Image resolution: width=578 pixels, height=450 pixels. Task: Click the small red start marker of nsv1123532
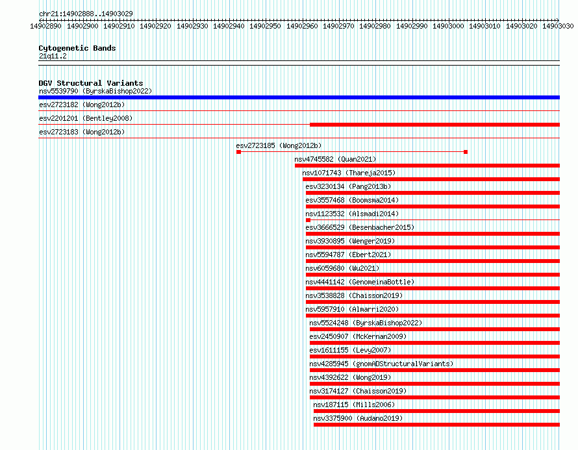pyautogui.click(x=308, y=220)
